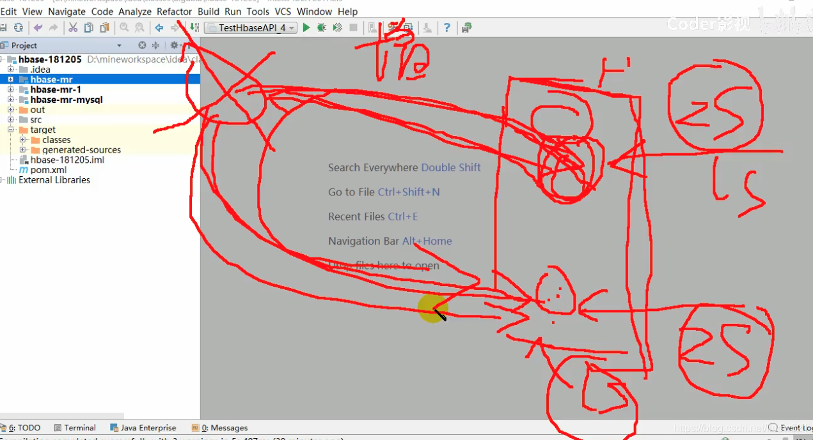Click the External Libraries icon

pos(12,180)
